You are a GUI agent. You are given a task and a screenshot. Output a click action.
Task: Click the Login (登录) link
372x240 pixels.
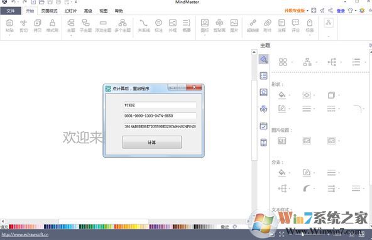coord(341,11)
